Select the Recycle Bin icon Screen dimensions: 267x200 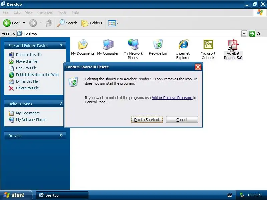[x=158, y=47]
